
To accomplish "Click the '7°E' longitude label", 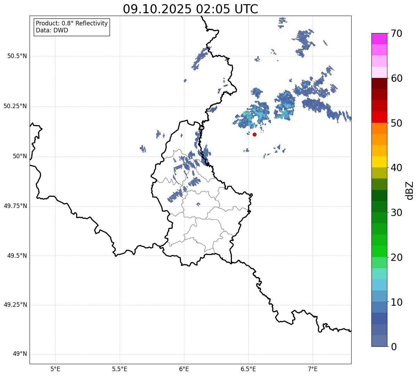I will [313, 369].
